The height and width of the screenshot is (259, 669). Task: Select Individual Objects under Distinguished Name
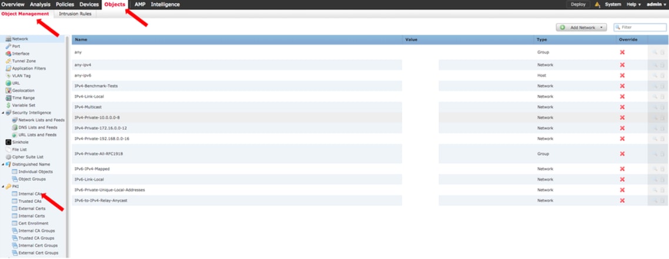35,171
